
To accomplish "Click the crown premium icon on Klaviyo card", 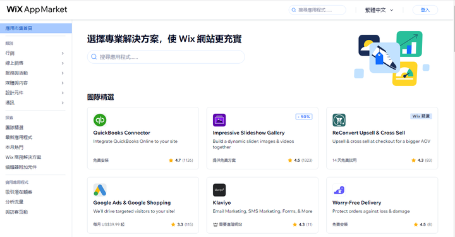I will pyautogui.click(x=215, y=224).
